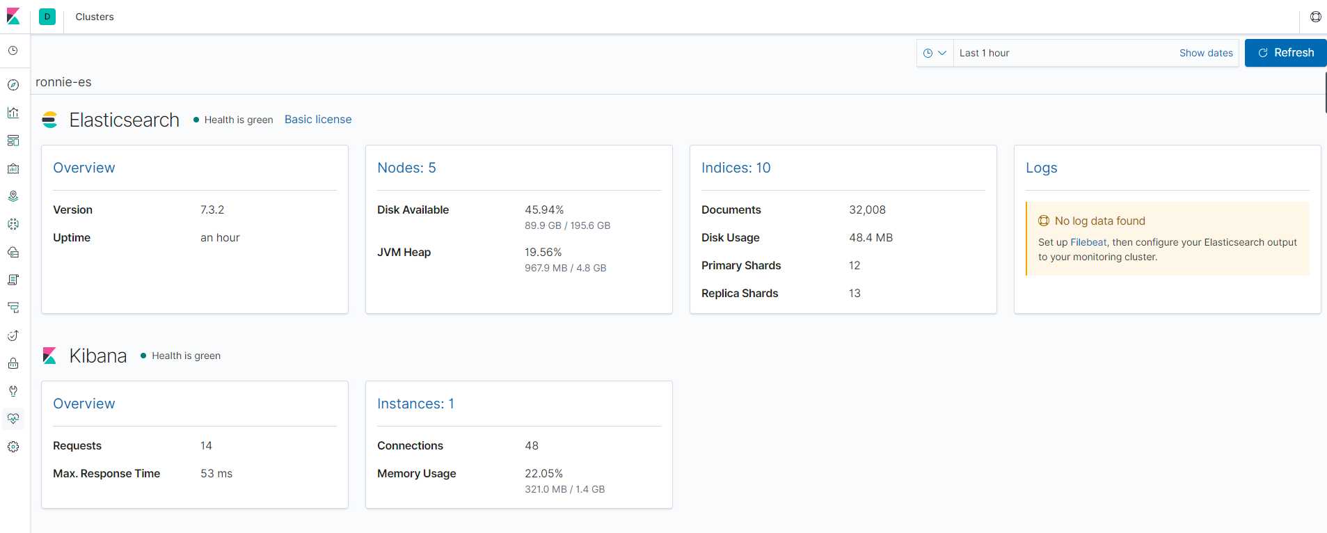Click '89.9 GB / 195.6 GB' disk detail
This screenshot has width=1327, height=533.
(567, 225)
